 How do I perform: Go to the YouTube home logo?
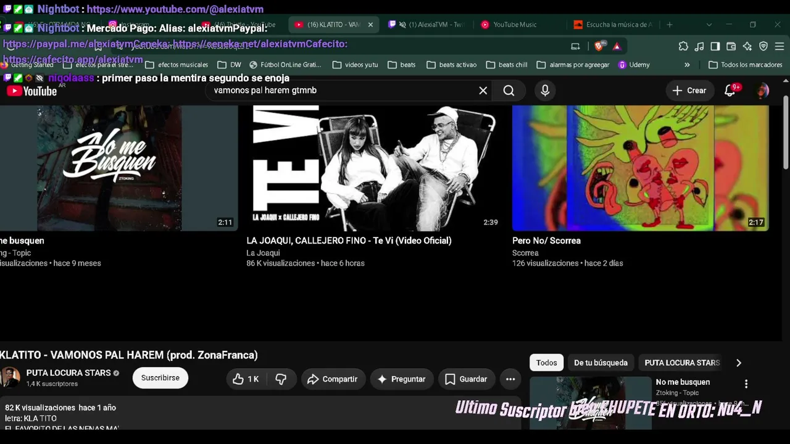(32, 91)
